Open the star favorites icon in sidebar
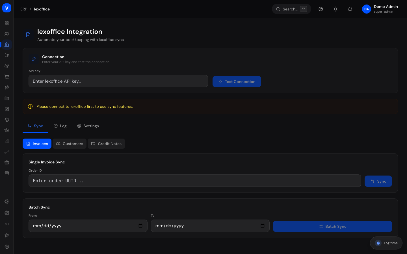The height and width of the screenshot is (254, 407). pyautogui.click(x=7, y=235)
